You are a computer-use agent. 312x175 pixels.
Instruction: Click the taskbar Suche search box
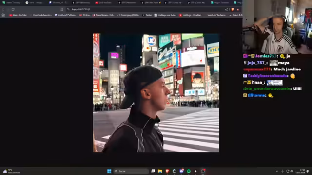131,171
